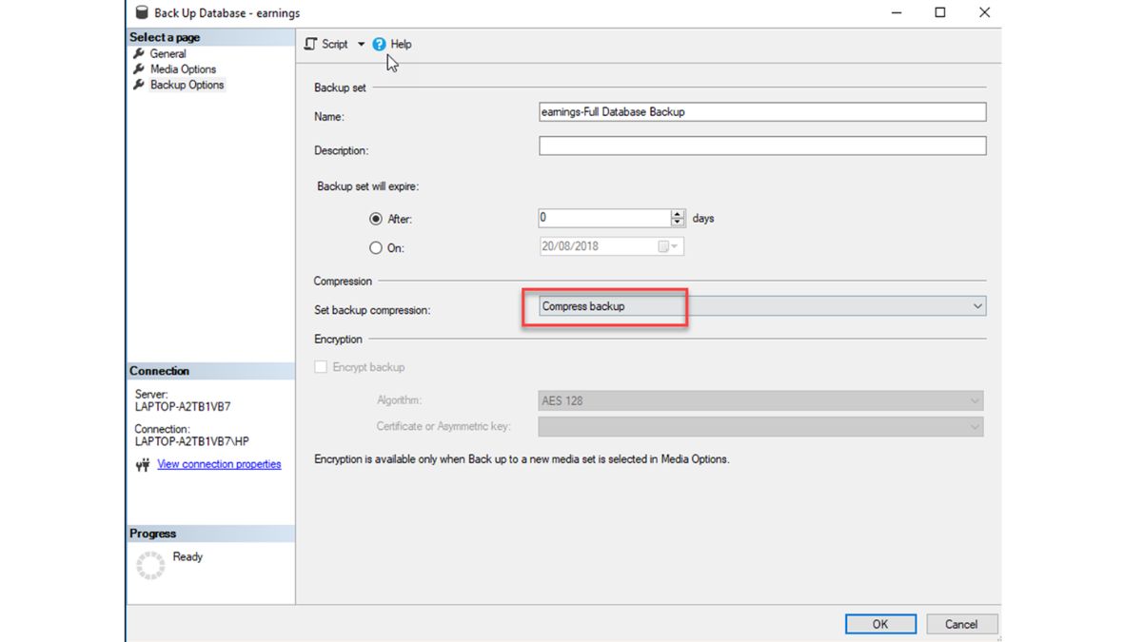Click the Backup Options wrench icon

click(140, 85)
